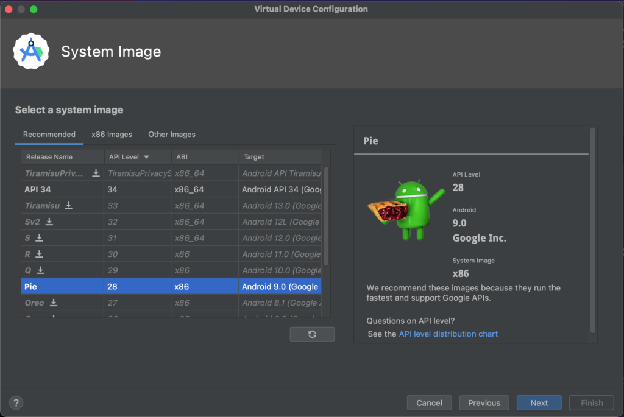Select the Pie release row
624x417 pixels.
coord(171,286)
